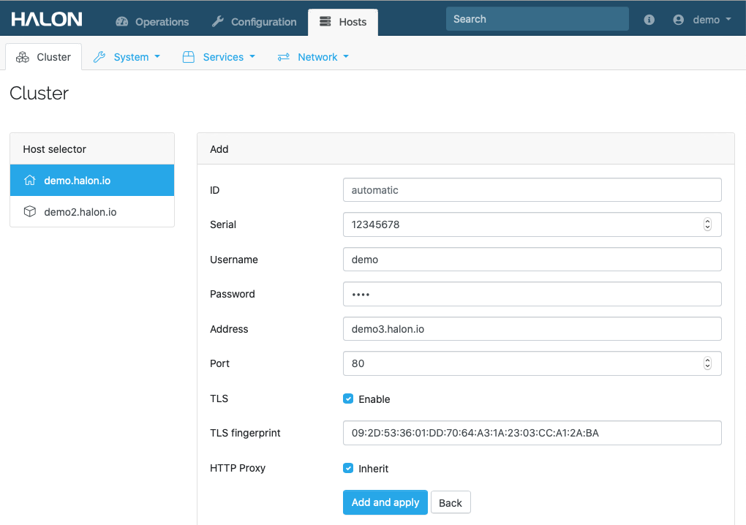Toggle the TLS Enable checkbox
The height and width of the screenshot is (525, 746).
coord(348,399)
